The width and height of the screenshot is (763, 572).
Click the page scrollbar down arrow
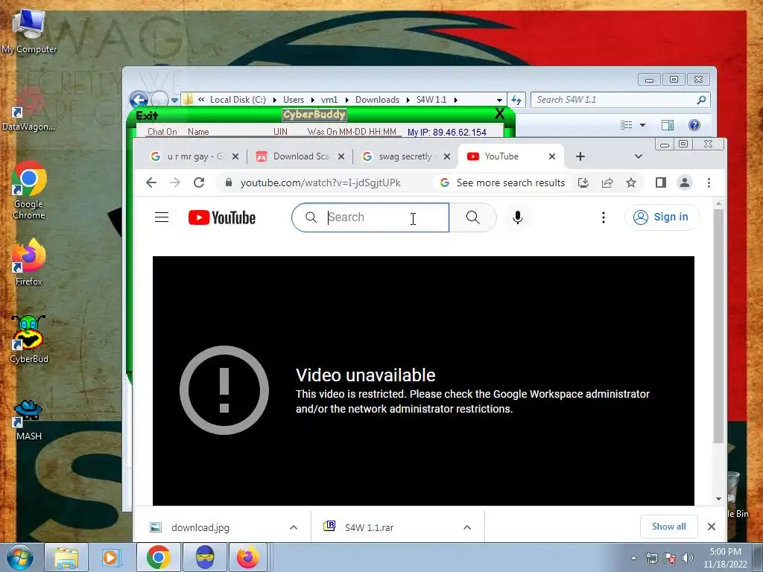[x=718, y=498]
